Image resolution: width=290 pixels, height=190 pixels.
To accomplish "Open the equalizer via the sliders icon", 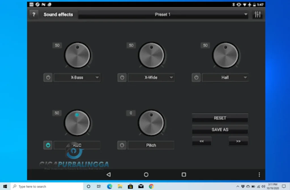I will pyautogui.click(x=257, y=14).
